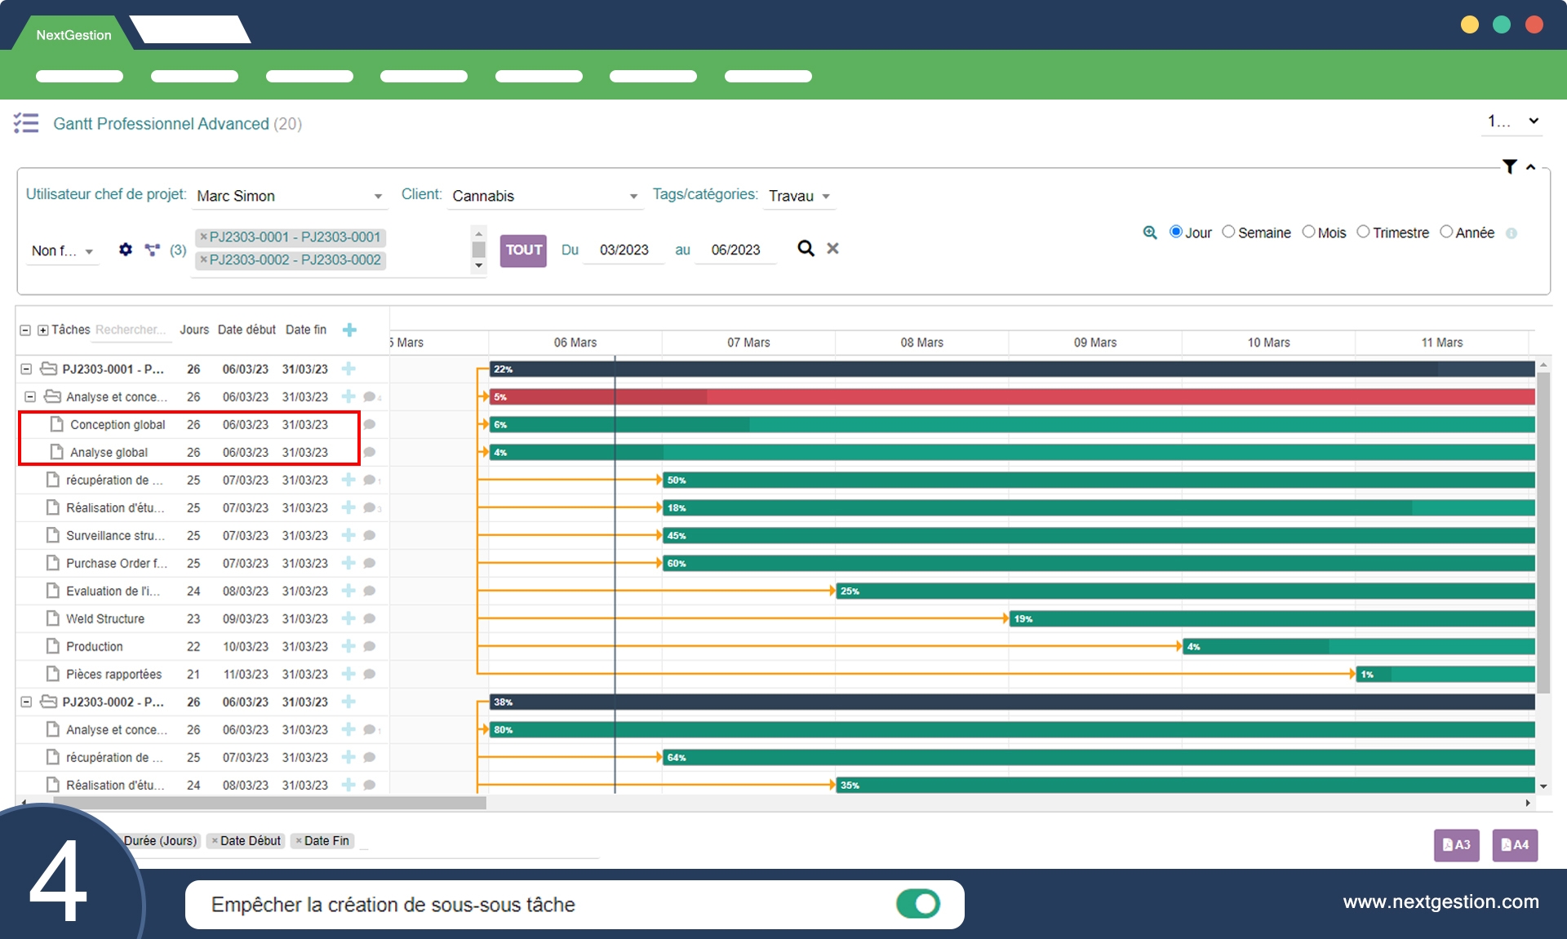Clear filters with the X icon
Viewport: 1567px width, 939px height.
click(x=832, y=249)
